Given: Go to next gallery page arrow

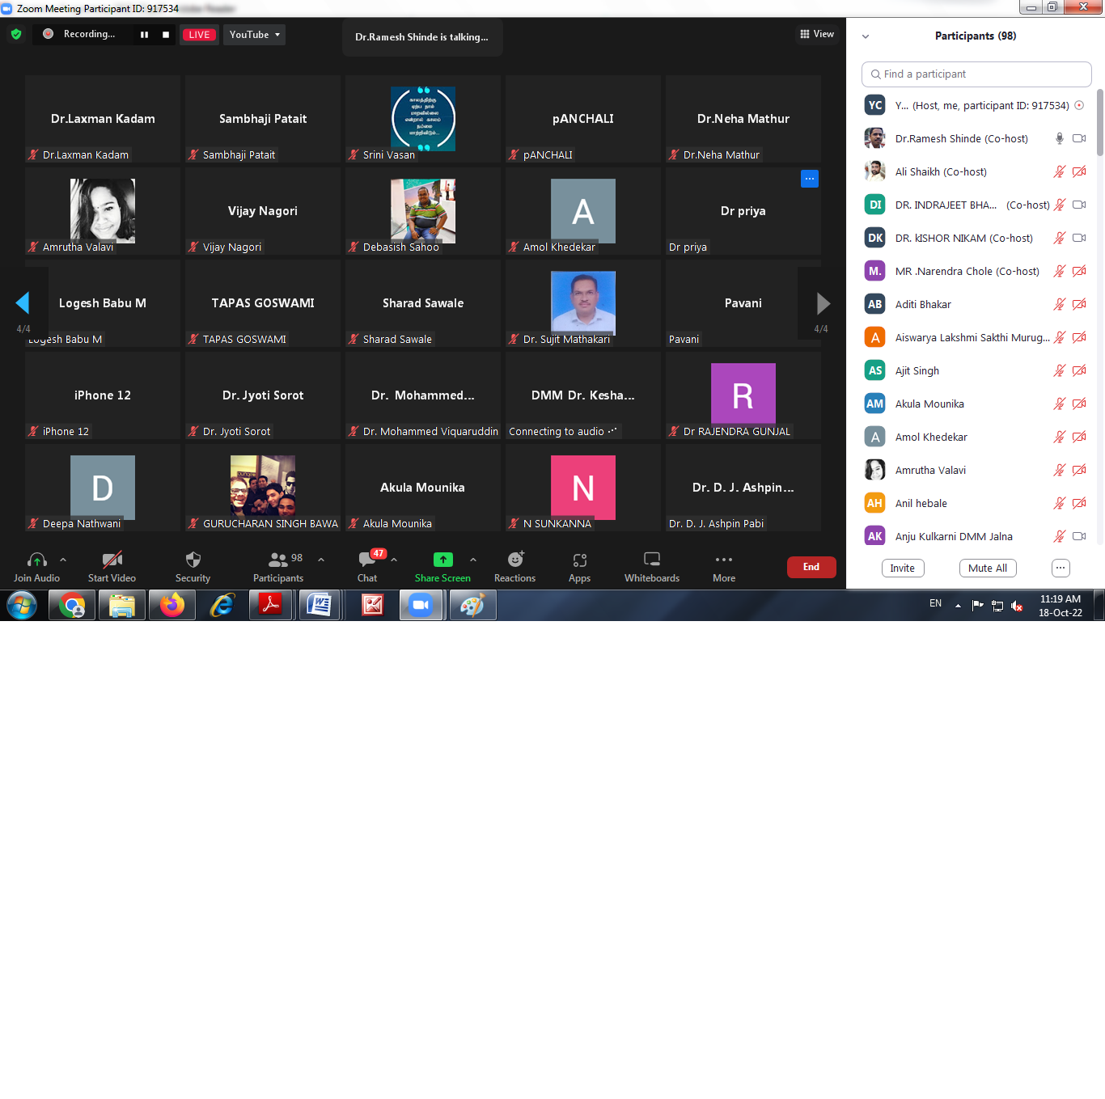Looking at the screenshot, I should pyautogui.click(x=823, y=303).
